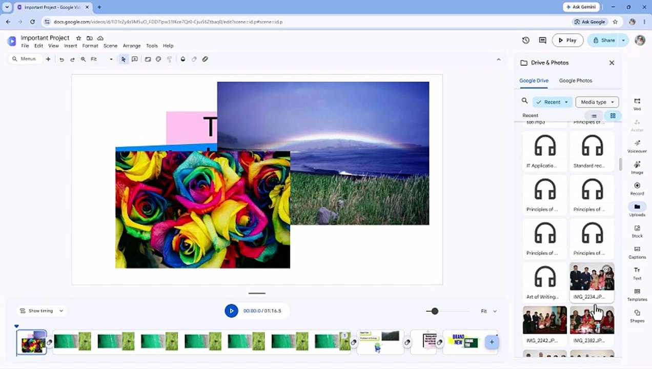Select the arrow cursor tool
652x369 pixels.
coord(123,59)
